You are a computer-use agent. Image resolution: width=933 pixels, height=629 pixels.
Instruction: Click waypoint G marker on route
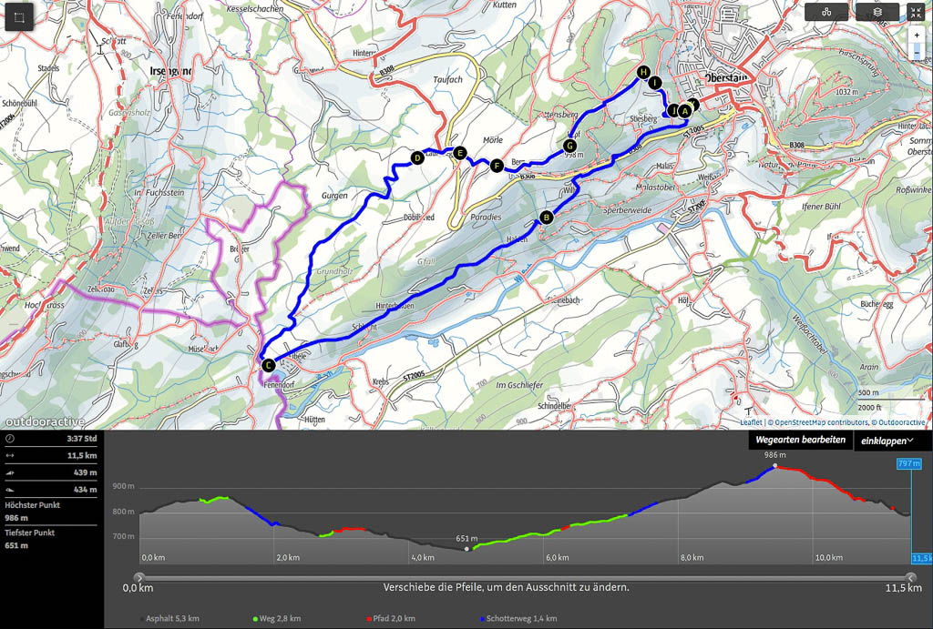[570, 146]
